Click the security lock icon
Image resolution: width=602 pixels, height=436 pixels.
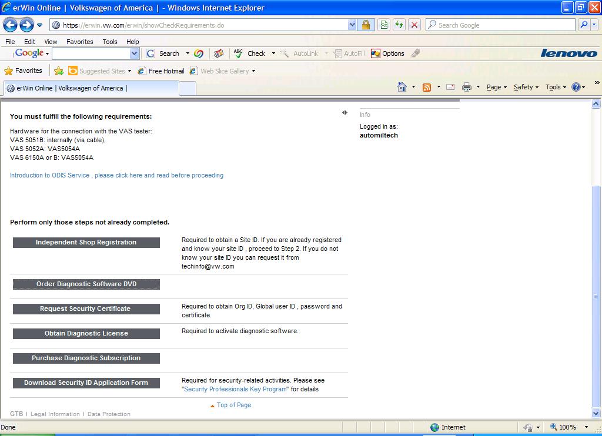point(366,25)
